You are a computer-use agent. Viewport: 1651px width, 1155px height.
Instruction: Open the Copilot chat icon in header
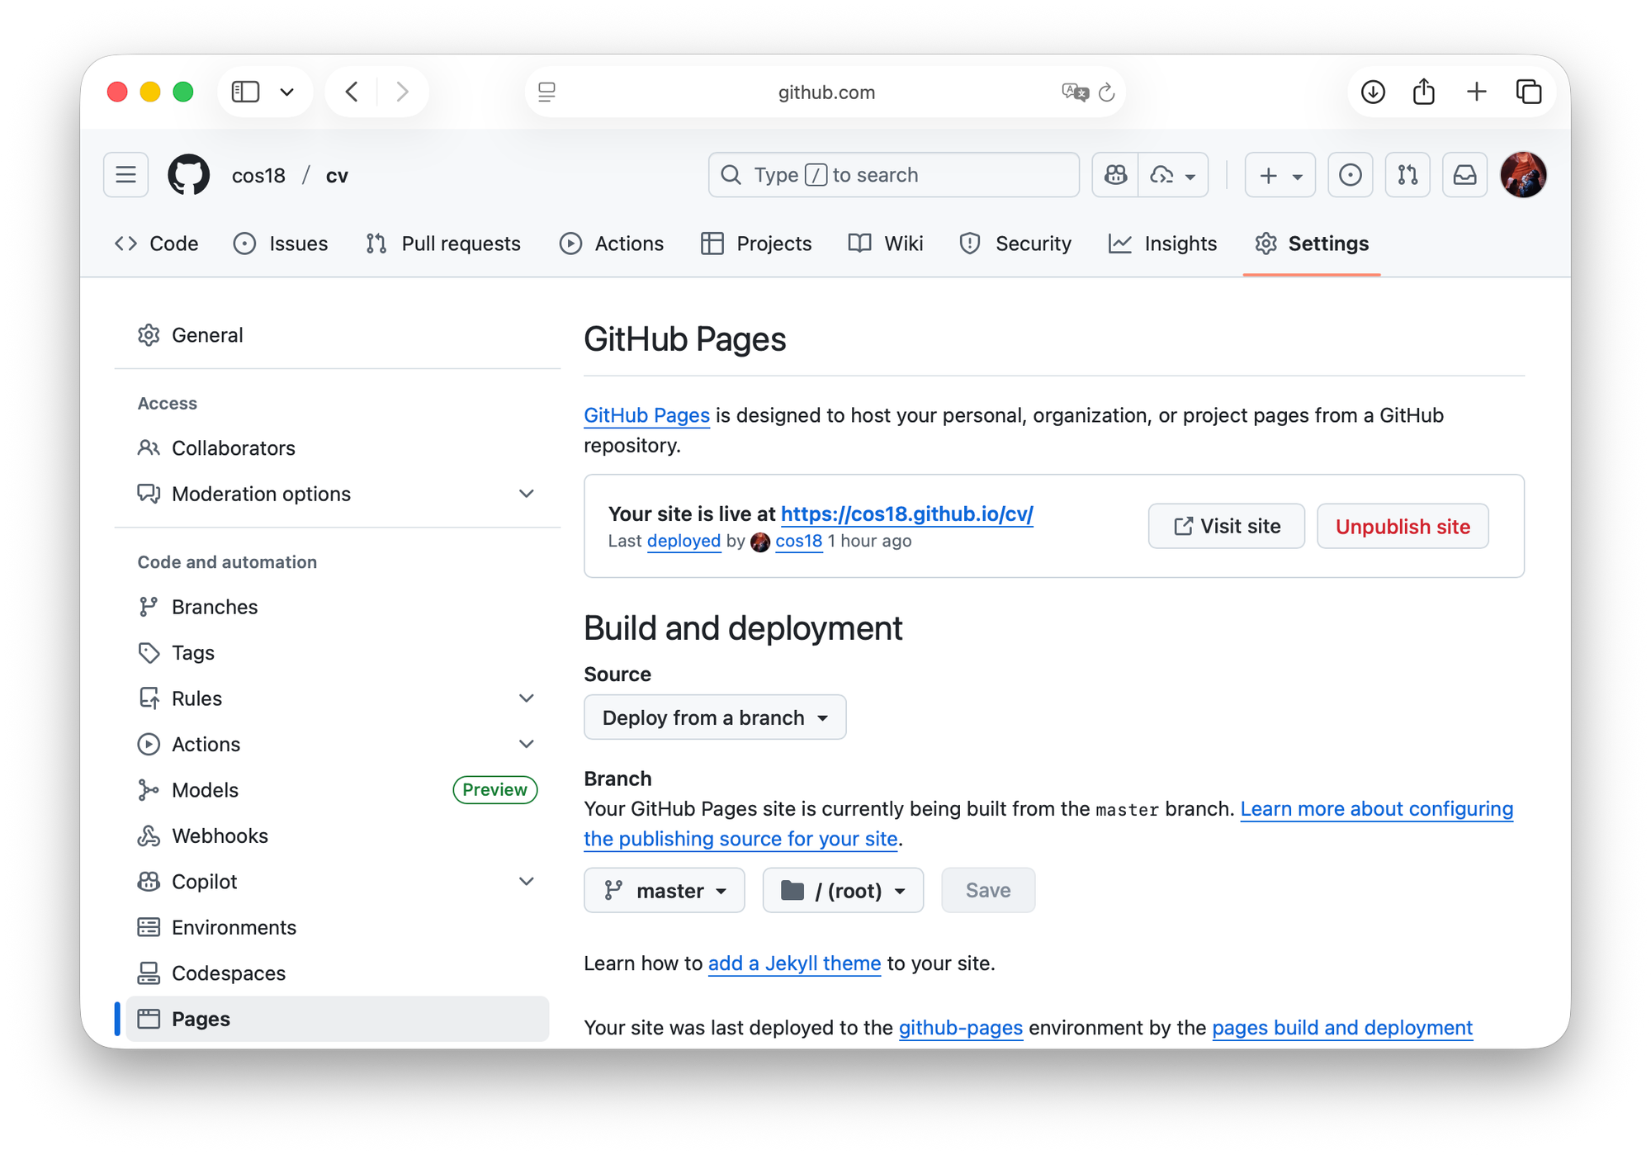point(1115,175)
